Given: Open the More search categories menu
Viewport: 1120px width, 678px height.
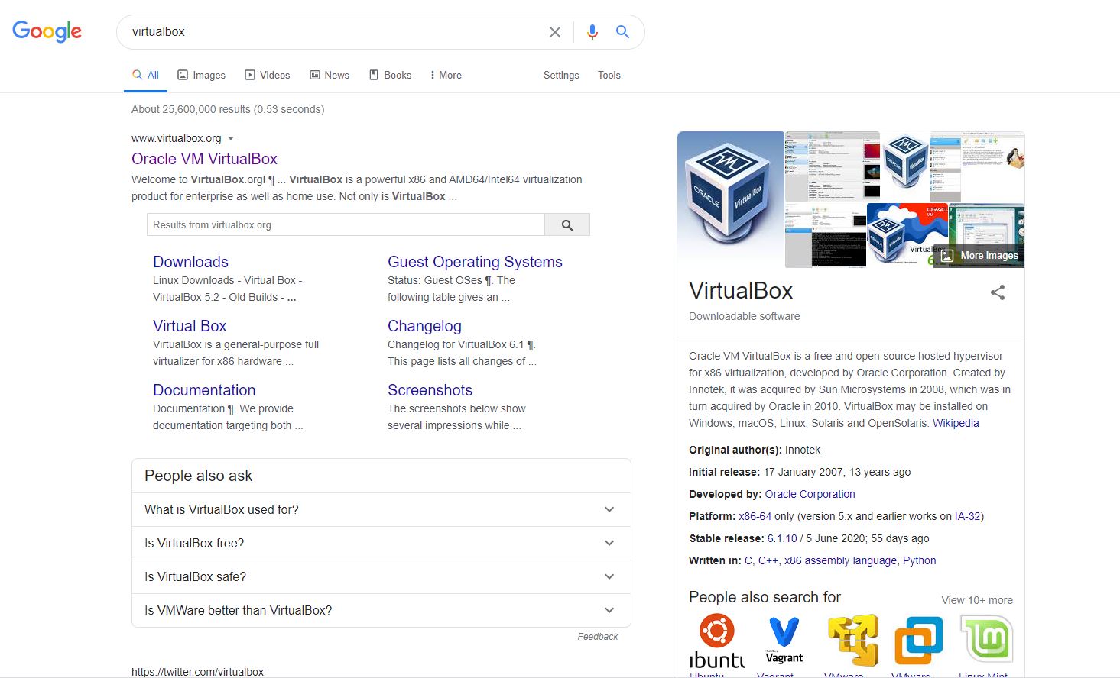Looking at the screenshot, I should point(446,75).
